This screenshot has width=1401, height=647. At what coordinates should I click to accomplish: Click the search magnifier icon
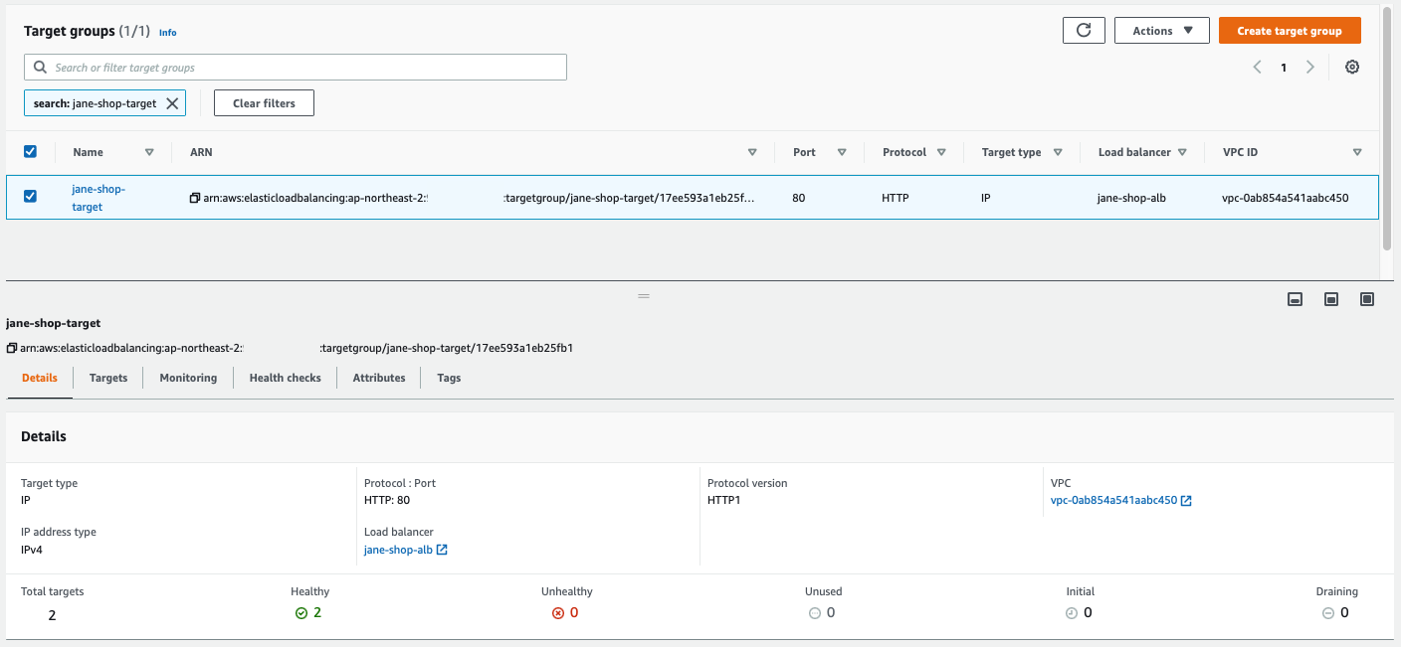coord(40,68)
